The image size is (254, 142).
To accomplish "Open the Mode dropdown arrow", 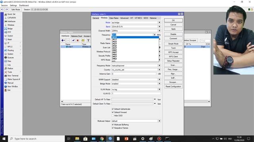I will coord(160,22).
